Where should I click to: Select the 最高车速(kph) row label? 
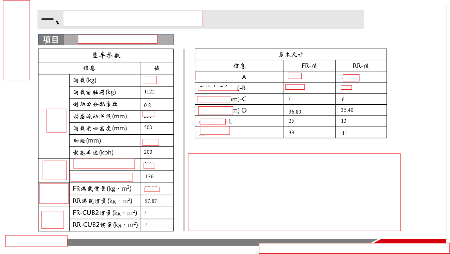point(93,153)
